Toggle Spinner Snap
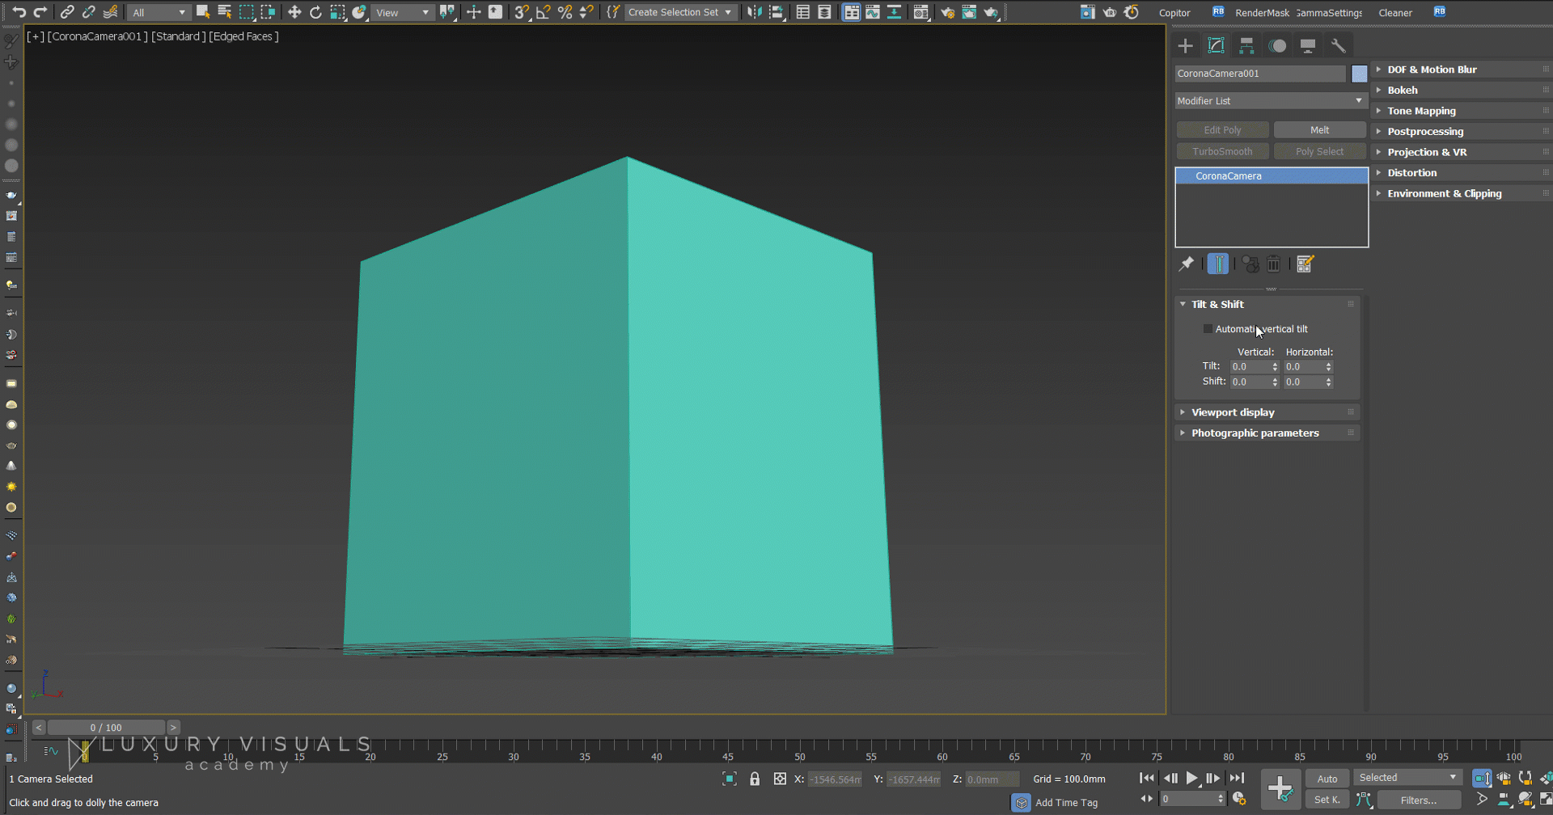Screen dimensions: 1553x815 pyautogui.click(x=586, y=12)
